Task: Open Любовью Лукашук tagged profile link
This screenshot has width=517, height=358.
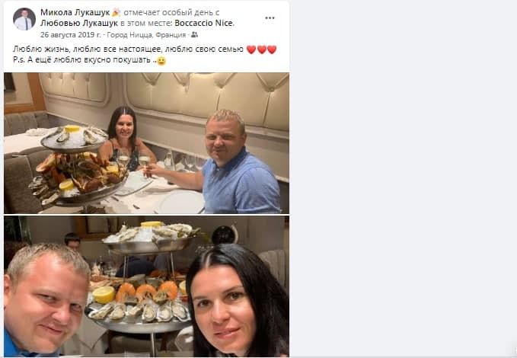Action: pos(79,24)
